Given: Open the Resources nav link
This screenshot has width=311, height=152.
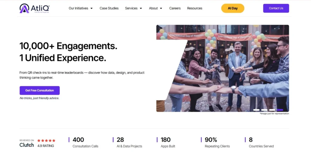Looking at the screenshot, I should click(195, 8).
